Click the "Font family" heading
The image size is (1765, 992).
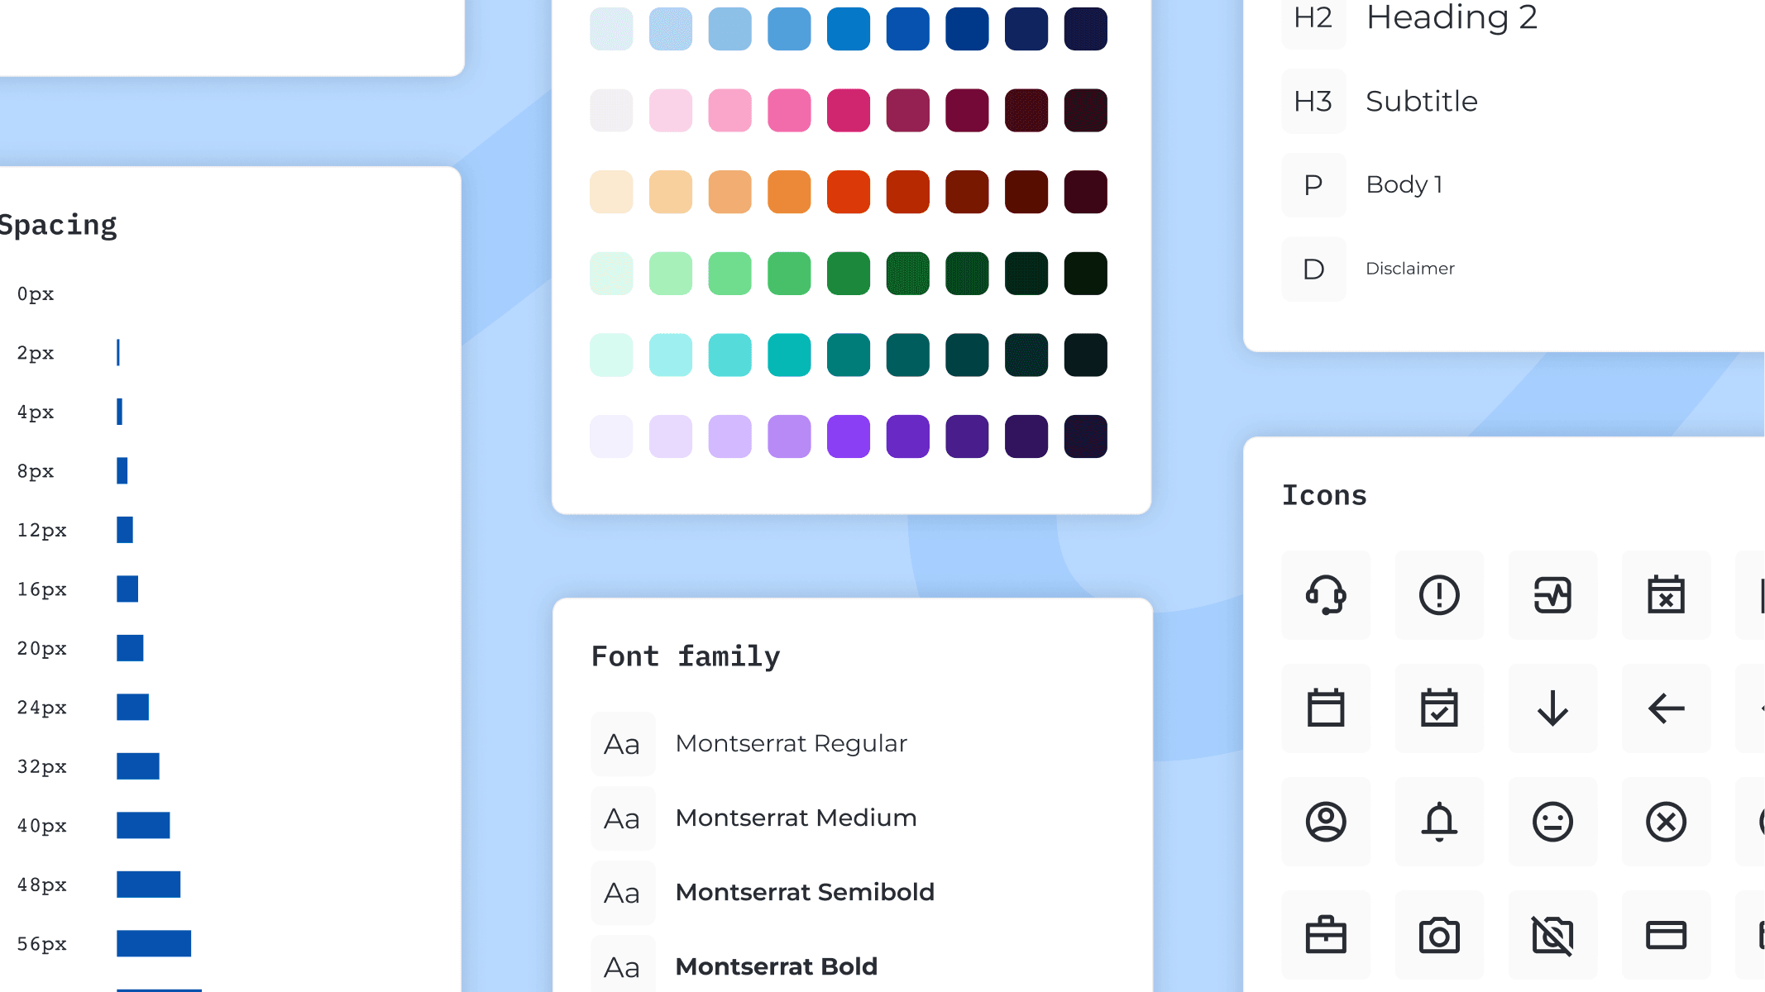pyautogui.click(x=685, y=657)
